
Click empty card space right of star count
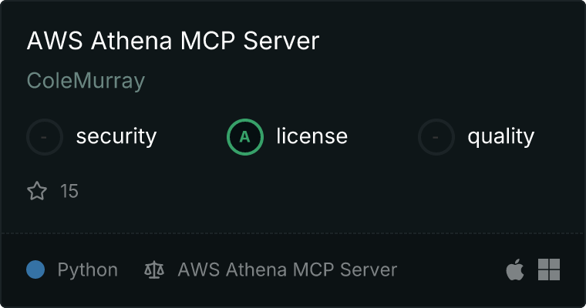pos(308,191)
